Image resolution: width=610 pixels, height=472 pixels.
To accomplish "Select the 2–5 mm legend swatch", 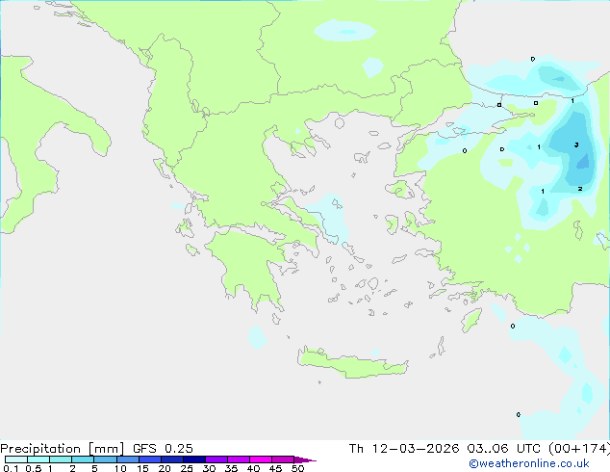I will (83, 459).
